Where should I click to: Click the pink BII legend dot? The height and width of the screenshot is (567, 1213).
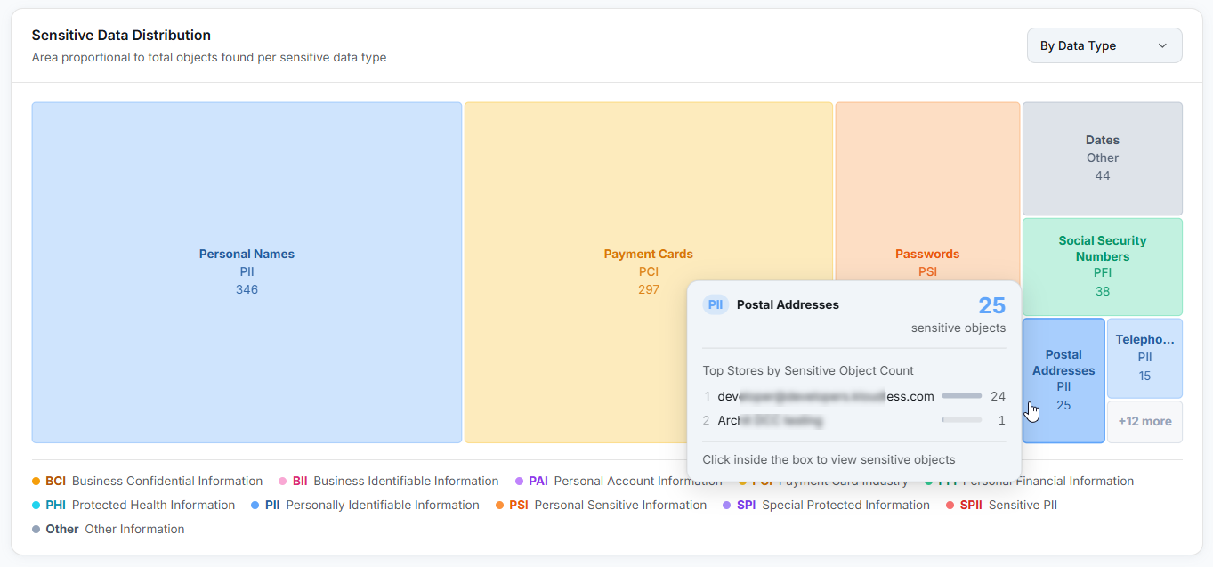282,482
